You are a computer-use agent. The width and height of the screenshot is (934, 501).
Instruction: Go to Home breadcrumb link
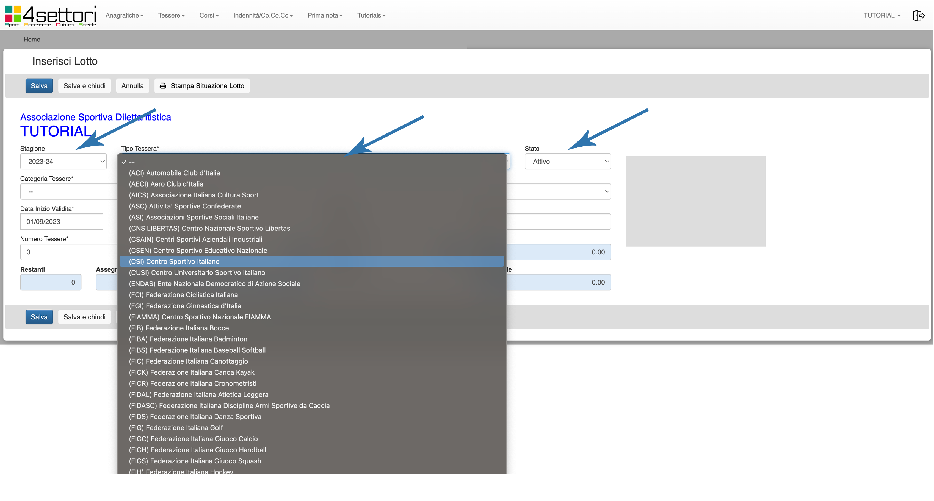pos(32,40)
